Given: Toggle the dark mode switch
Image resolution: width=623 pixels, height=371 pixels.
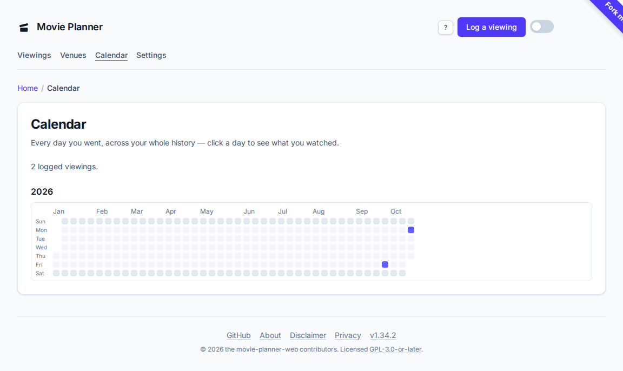Looking at the screenshot, I should tap(541, 27).
